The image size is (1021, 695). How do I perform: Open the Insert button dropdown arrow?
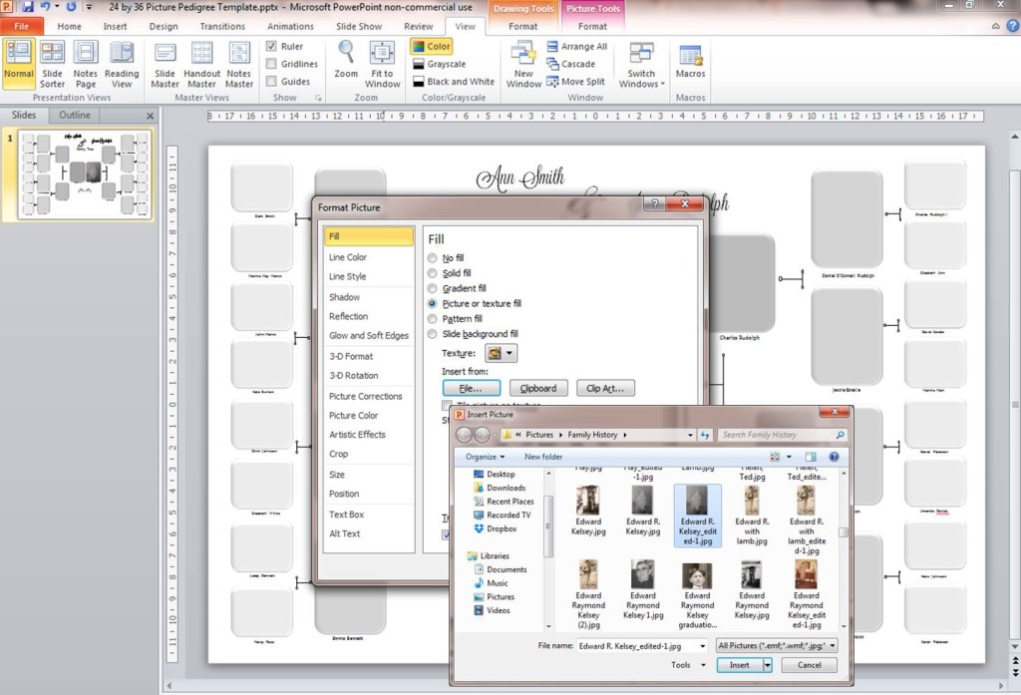767,665
